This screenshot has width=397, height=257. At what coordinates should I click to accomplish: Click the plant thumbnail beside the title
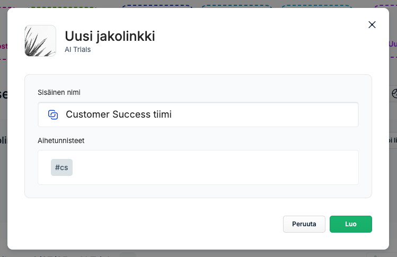tap(40, 41)
